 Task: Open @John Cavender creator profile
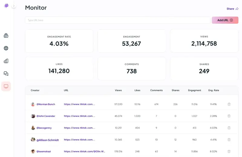[46, 116]
